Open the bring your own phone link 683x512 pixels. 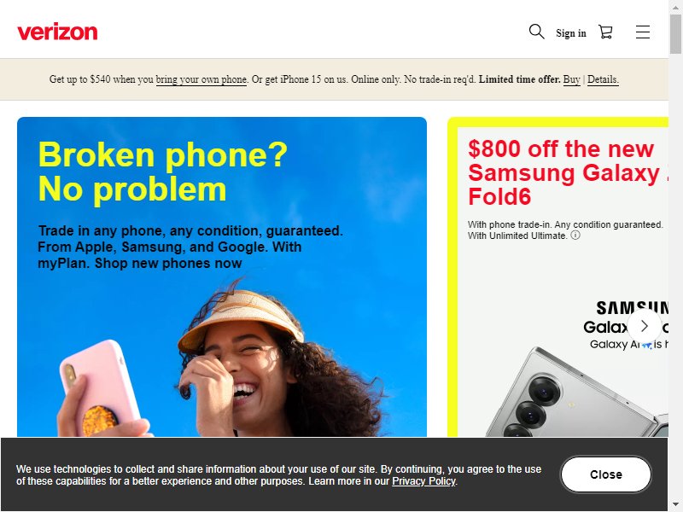click(201, 79)
